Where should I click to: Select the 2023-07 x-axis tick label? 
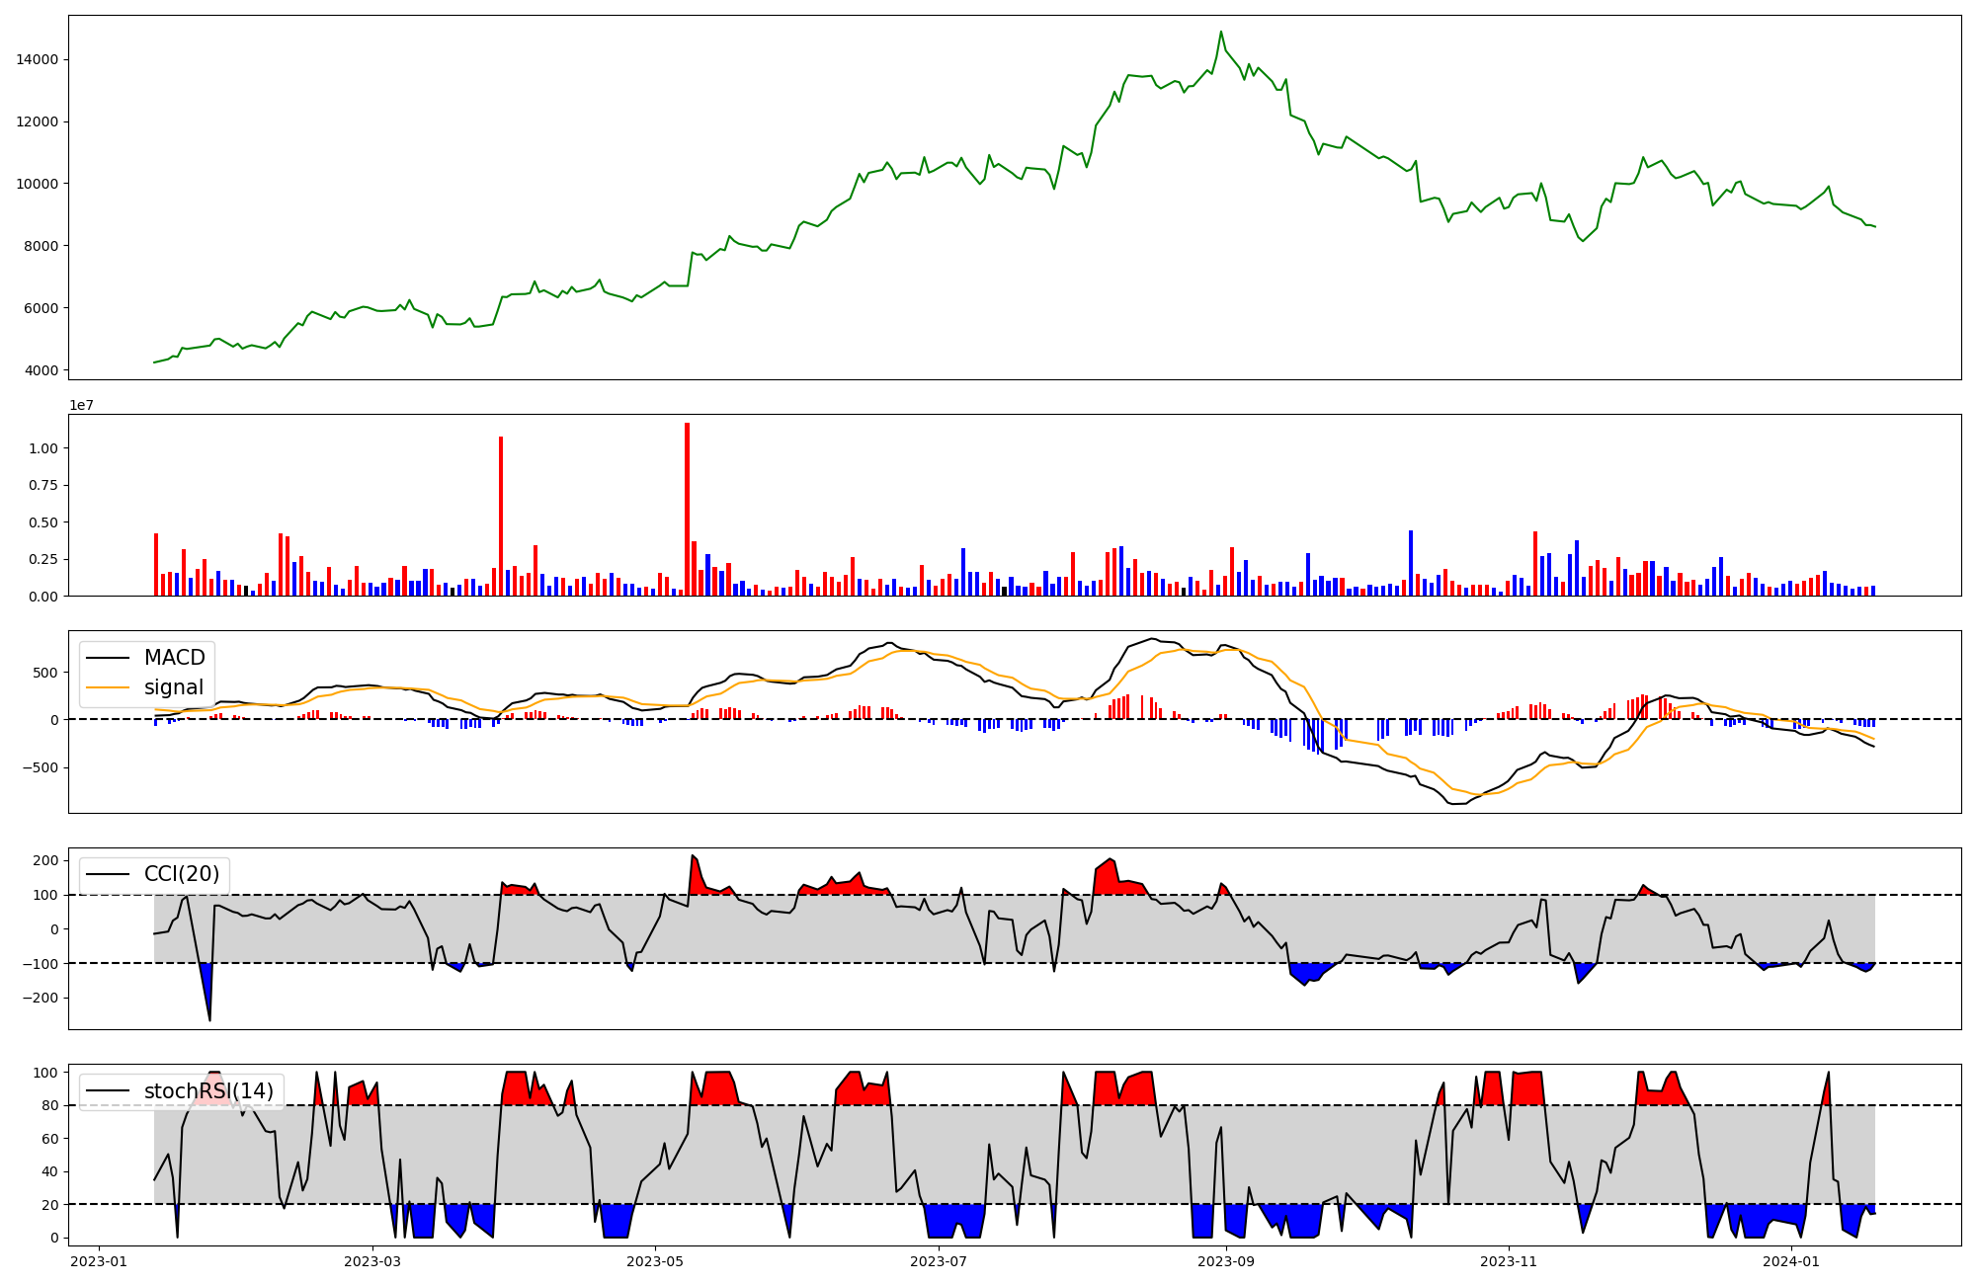coord(938,1261)
